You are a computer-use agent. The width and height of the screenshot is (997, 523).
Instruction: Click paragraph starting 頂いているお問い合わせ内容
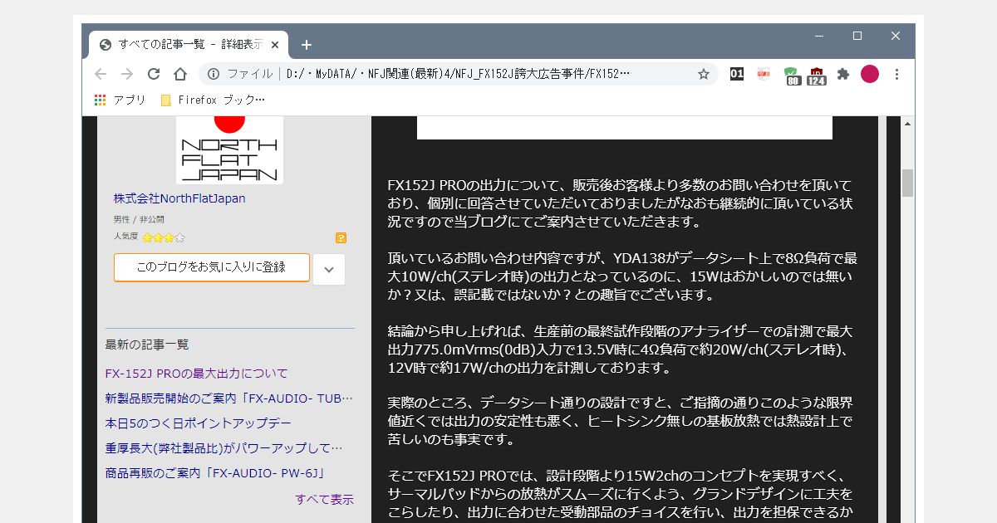(622, 276)
